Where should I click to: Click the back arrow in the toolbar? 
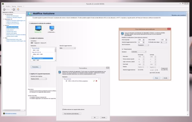click(4, 9)
